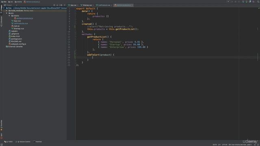Toggle the Structure side tool tab
The width and height of the screenshot is (260, 146).
[1, 21]
